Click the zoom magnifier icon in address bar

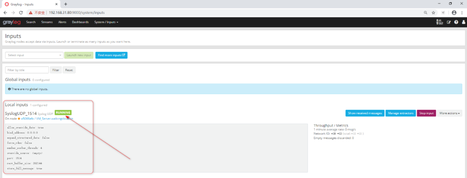[425, 13]
